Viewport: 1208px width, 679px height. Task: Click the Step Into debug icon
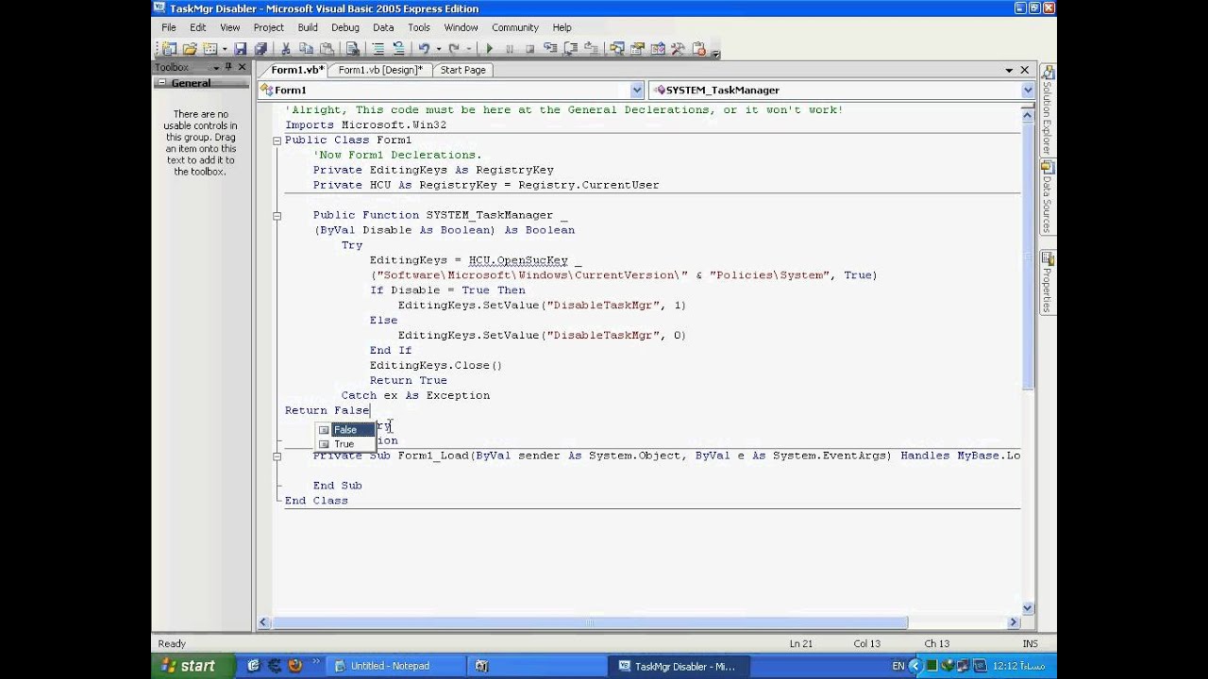[550, 49]
